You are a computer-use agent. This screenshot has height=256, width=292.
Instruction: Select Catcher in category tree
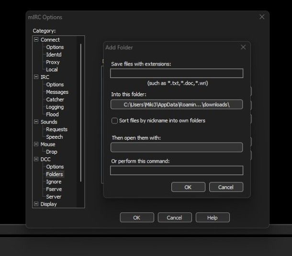55,100
